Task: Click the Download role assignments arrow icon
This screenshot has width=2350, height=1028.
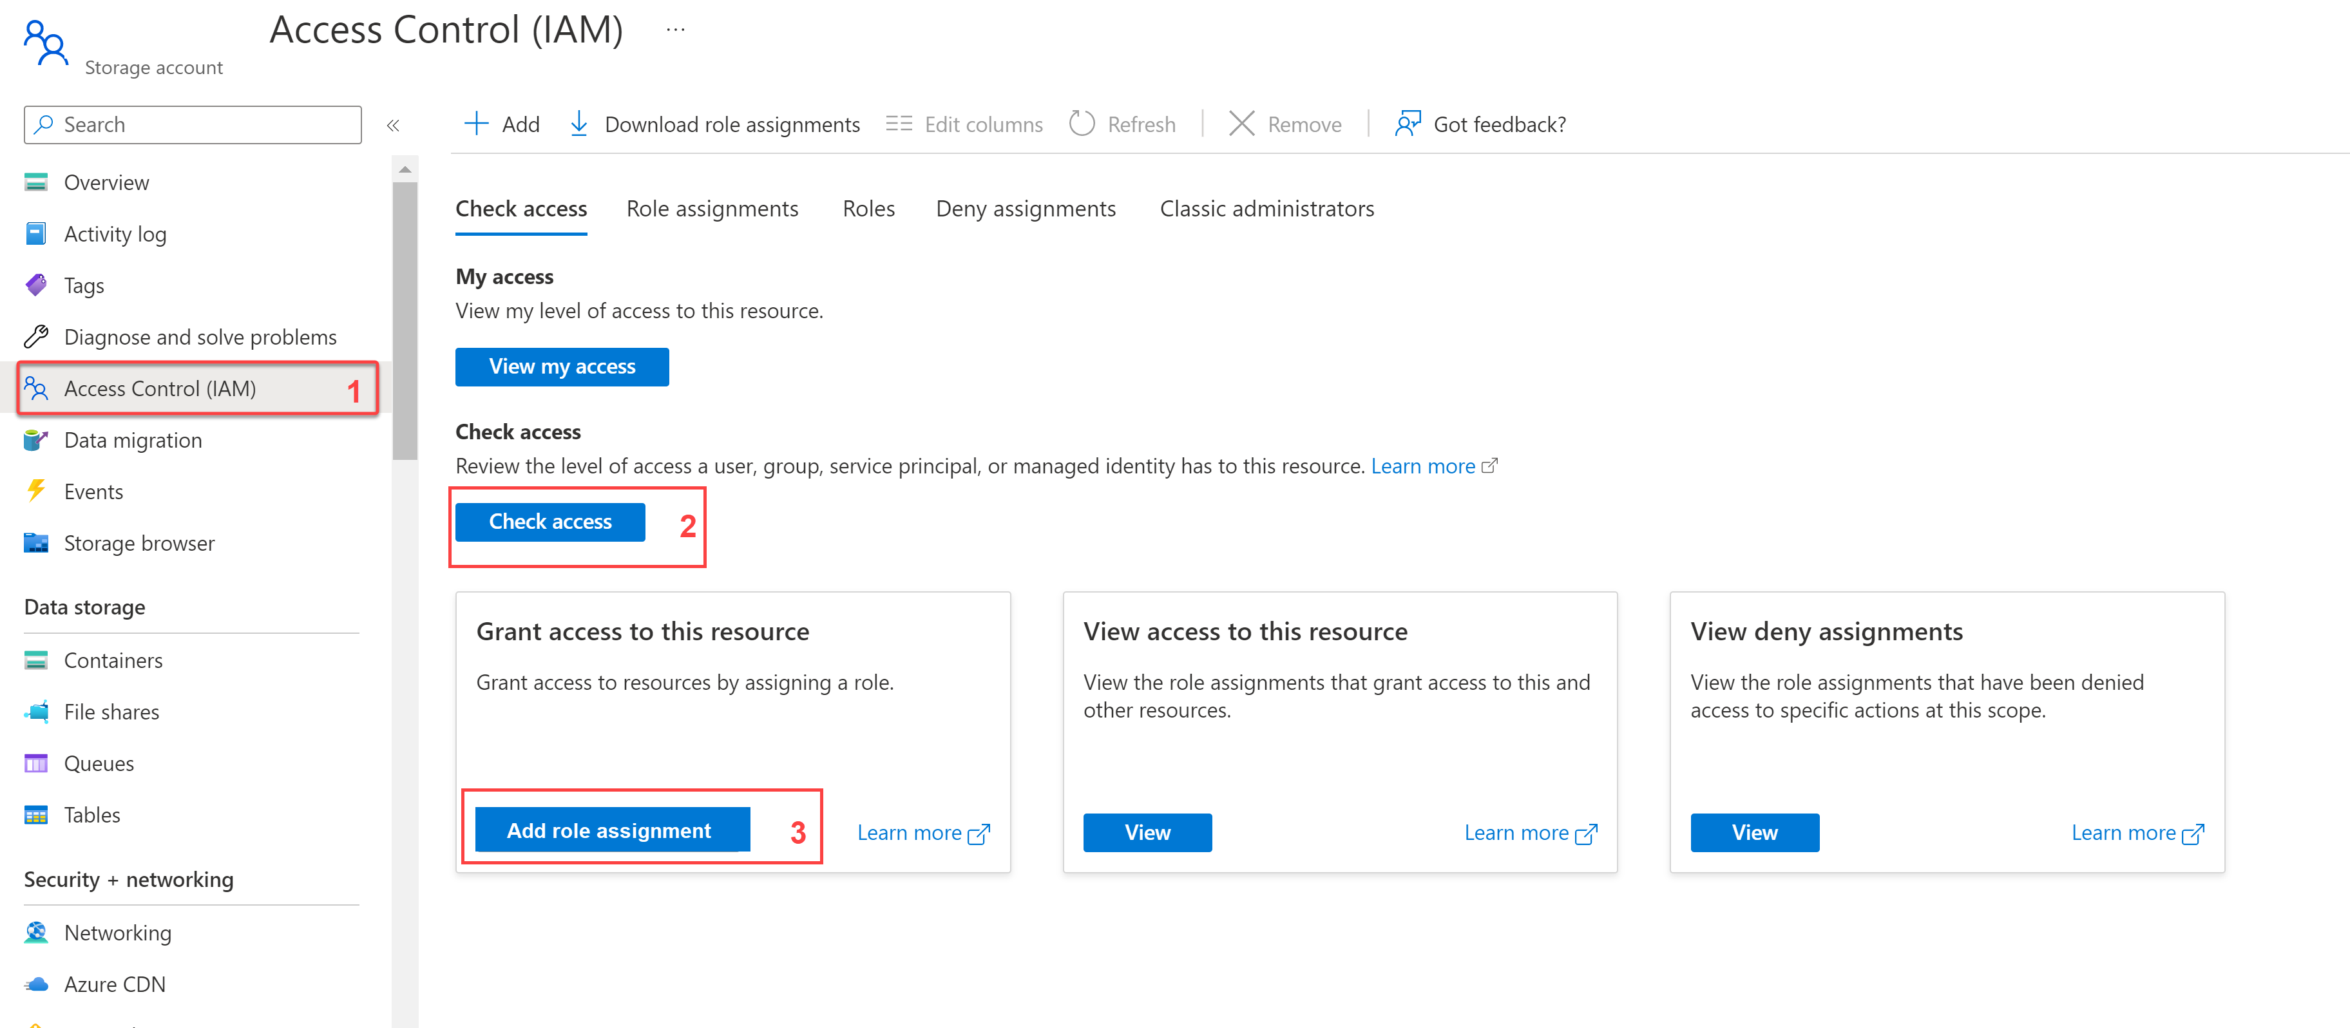Action: (578, 124)
